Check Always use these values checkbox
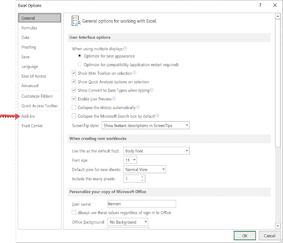 [74, 213]
